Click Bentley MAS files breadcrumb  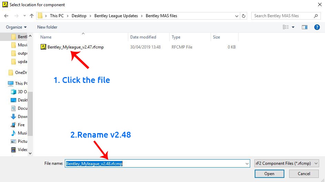coord(161,16)
